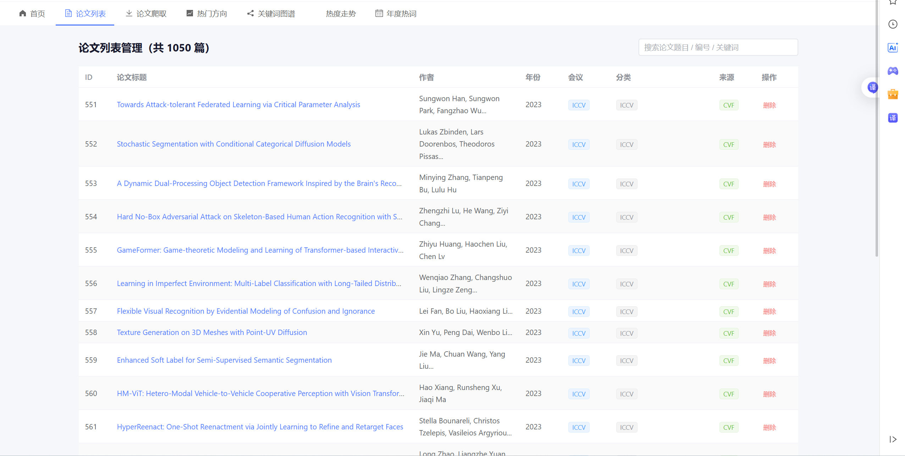The height and width of the screenshot is (456, 905).
Task: Click the green CVF source tag of paper 555
Action: 729,251
